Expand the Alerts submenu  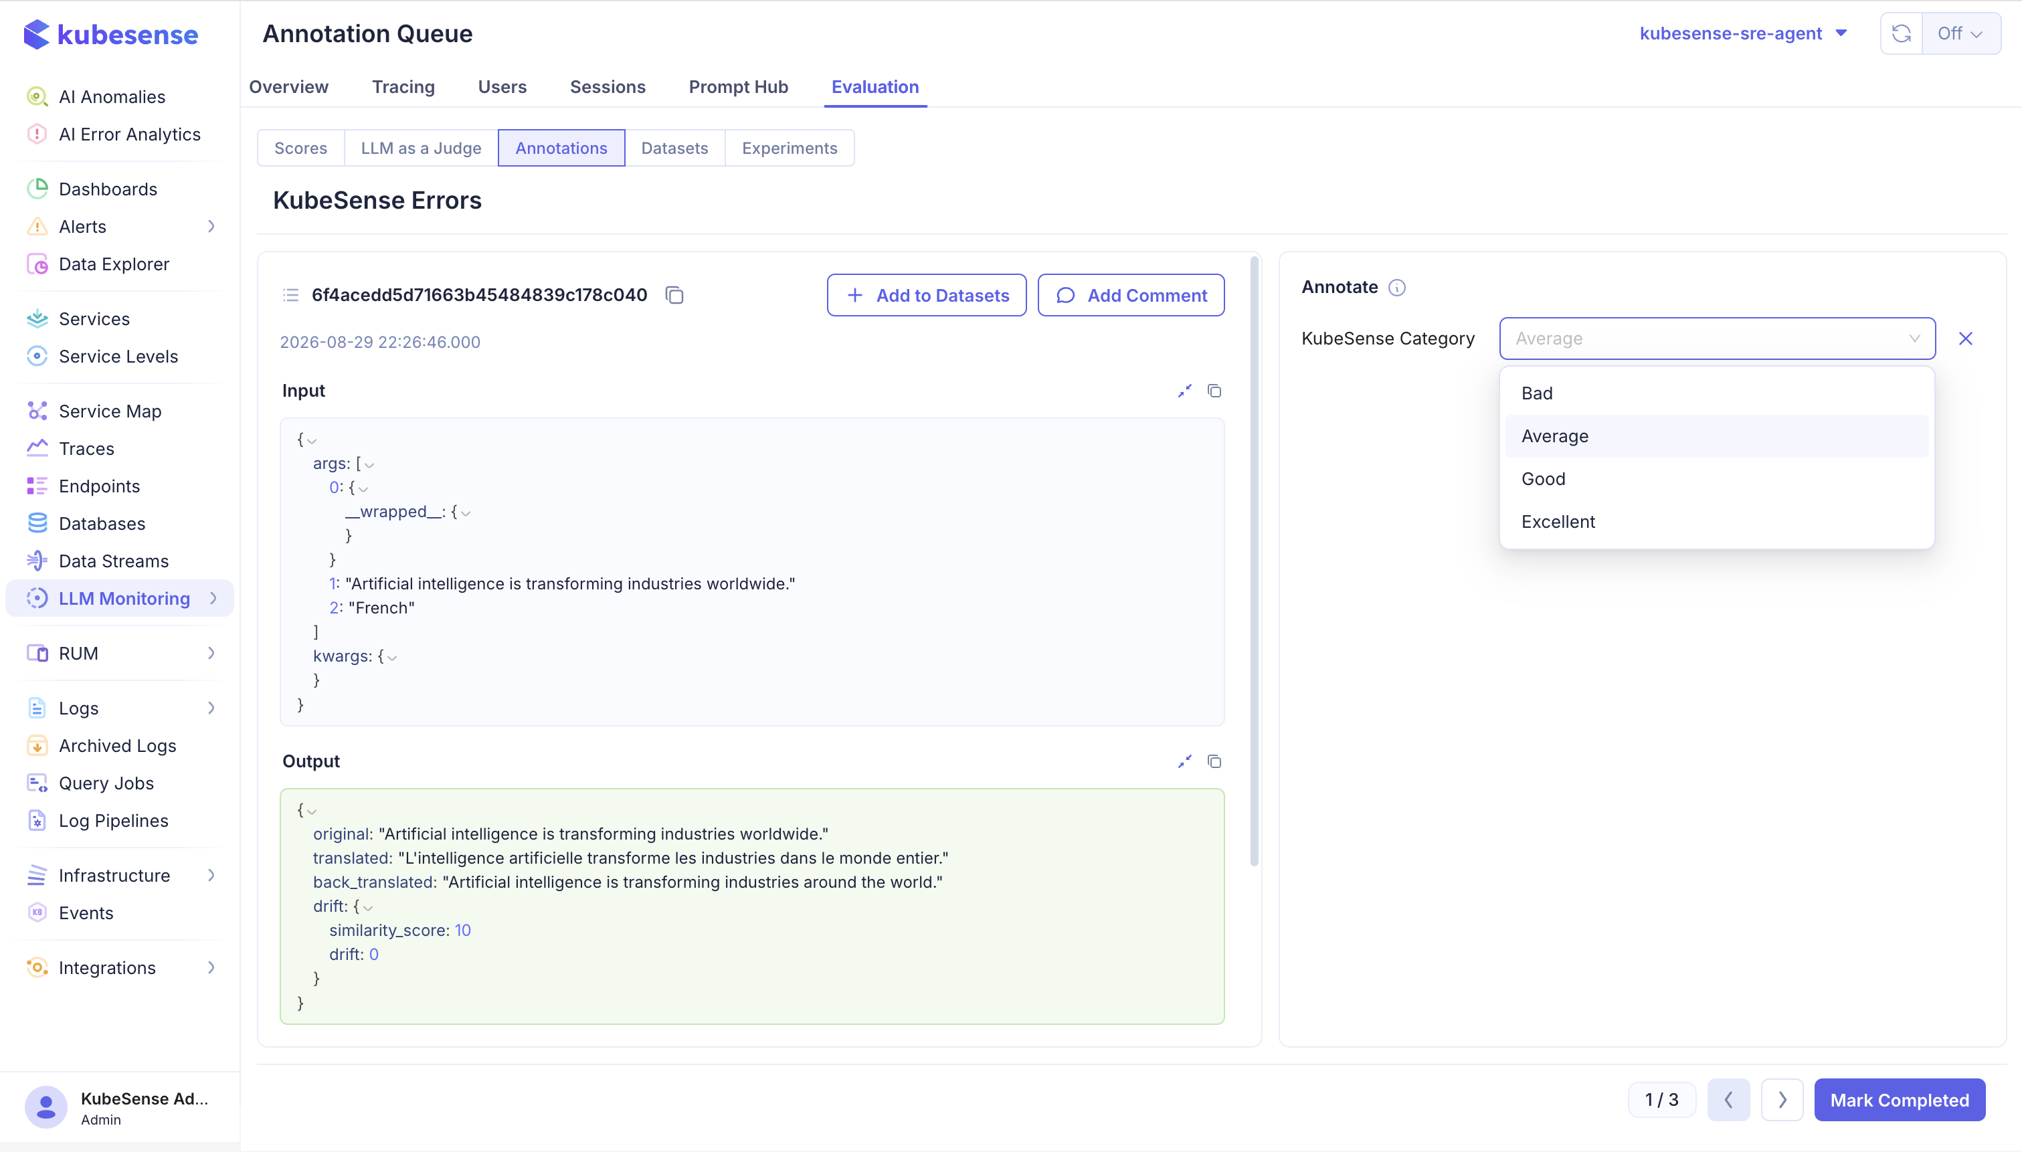pos(211,226)
